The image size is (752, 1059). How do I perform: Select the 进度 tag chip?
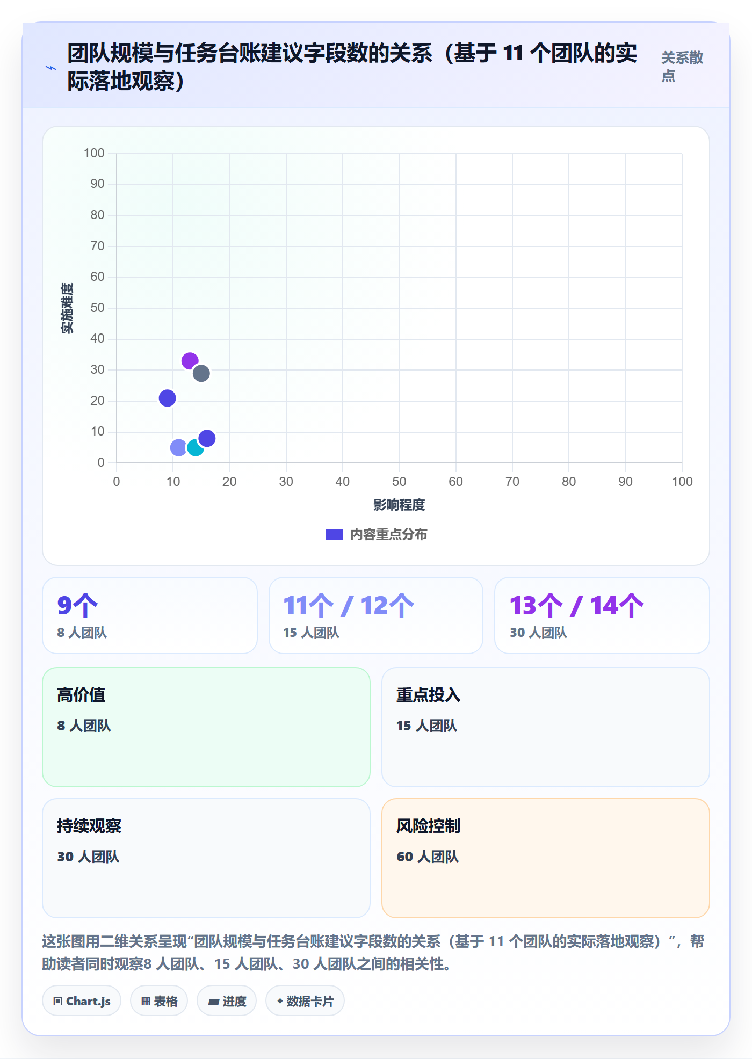pos(227,1001)
